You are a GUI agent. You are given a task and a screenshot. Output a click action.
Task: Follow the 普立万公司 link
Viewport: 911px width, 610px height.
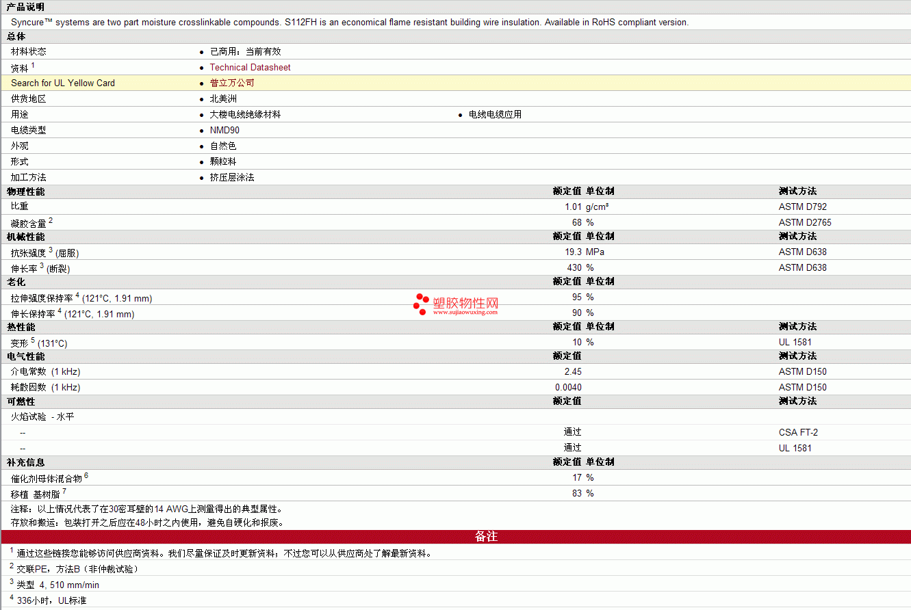click(x=232, y=83)
